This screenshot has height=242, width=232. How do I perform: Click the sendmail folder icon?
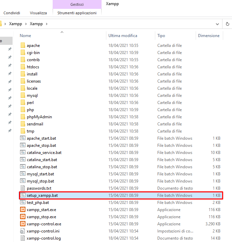[23, 124]
